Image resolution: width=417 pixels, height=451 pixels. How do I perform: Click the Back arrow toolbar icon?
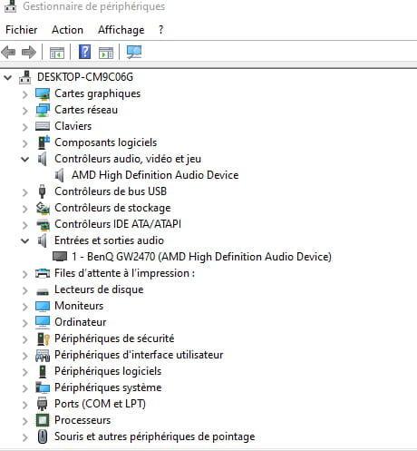pos(8,53)
